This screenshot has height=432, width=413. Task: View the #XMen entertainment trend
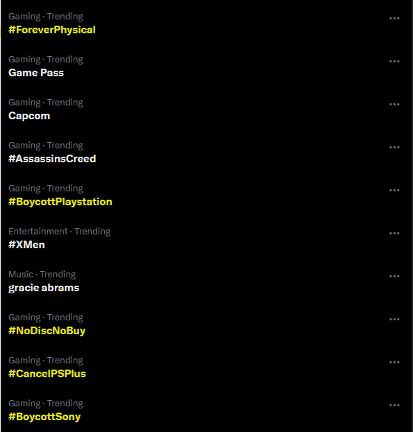[x=26, y=245]
